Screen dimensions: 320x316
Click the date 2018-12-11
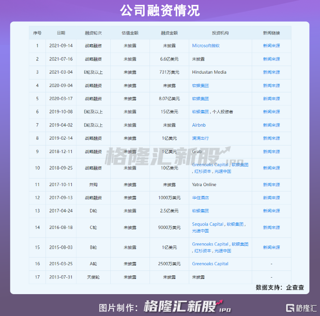click(61, 151)
